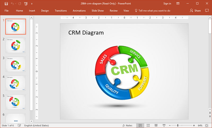Image resolution: width=212 pixels, height=128 pixels.
Task: Expand Customize Quick Access Toolbar dropdown
Action: [32, 4]
